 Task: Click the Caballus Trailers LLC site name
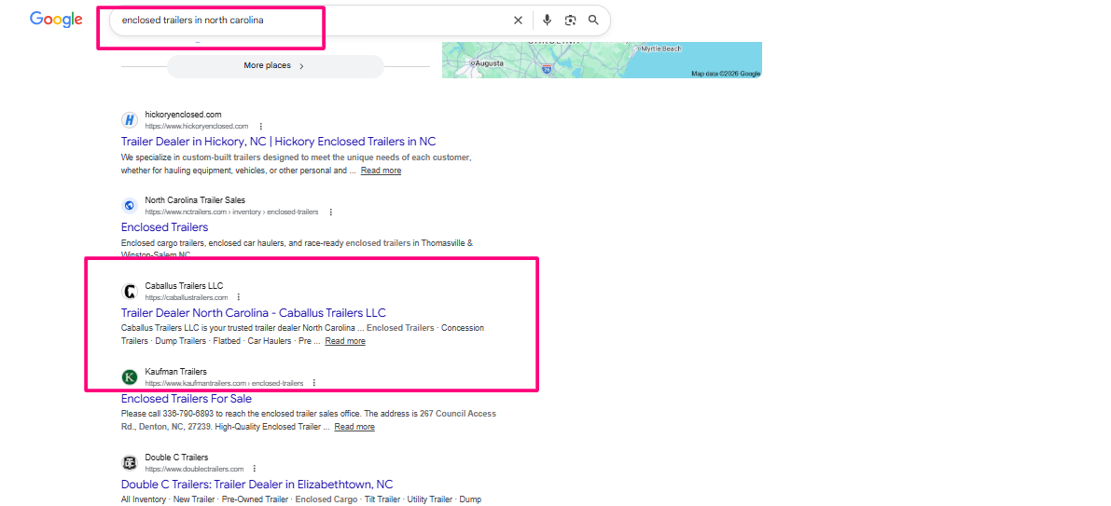click(x=184, y=285)
